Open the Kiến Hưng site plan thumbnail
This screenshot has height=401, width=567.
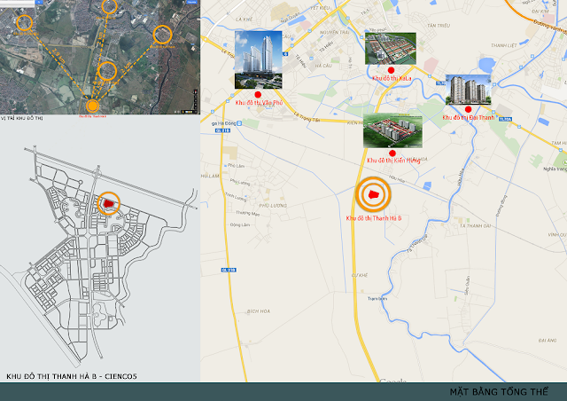(392, 131)
